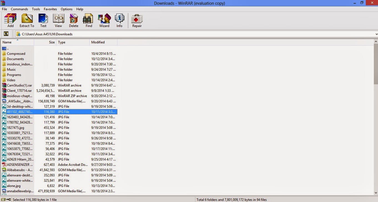
Task: Click the annabellewebrip media file icon
Action: pyautogui.click(x=4, y=191)
